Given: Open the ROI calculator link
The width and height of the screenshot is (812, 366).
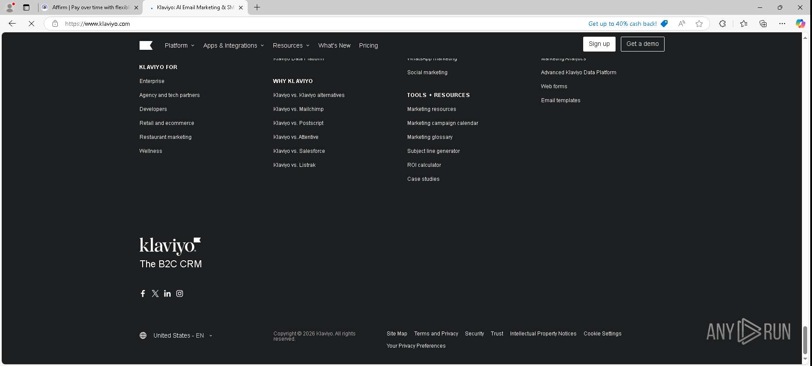Looking at the screenshot, I should (x=424, y=165).
